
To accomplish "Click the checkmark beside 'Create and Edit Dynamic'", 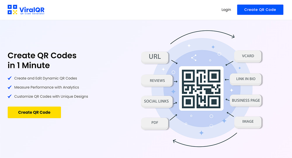I will coord(10,78).
